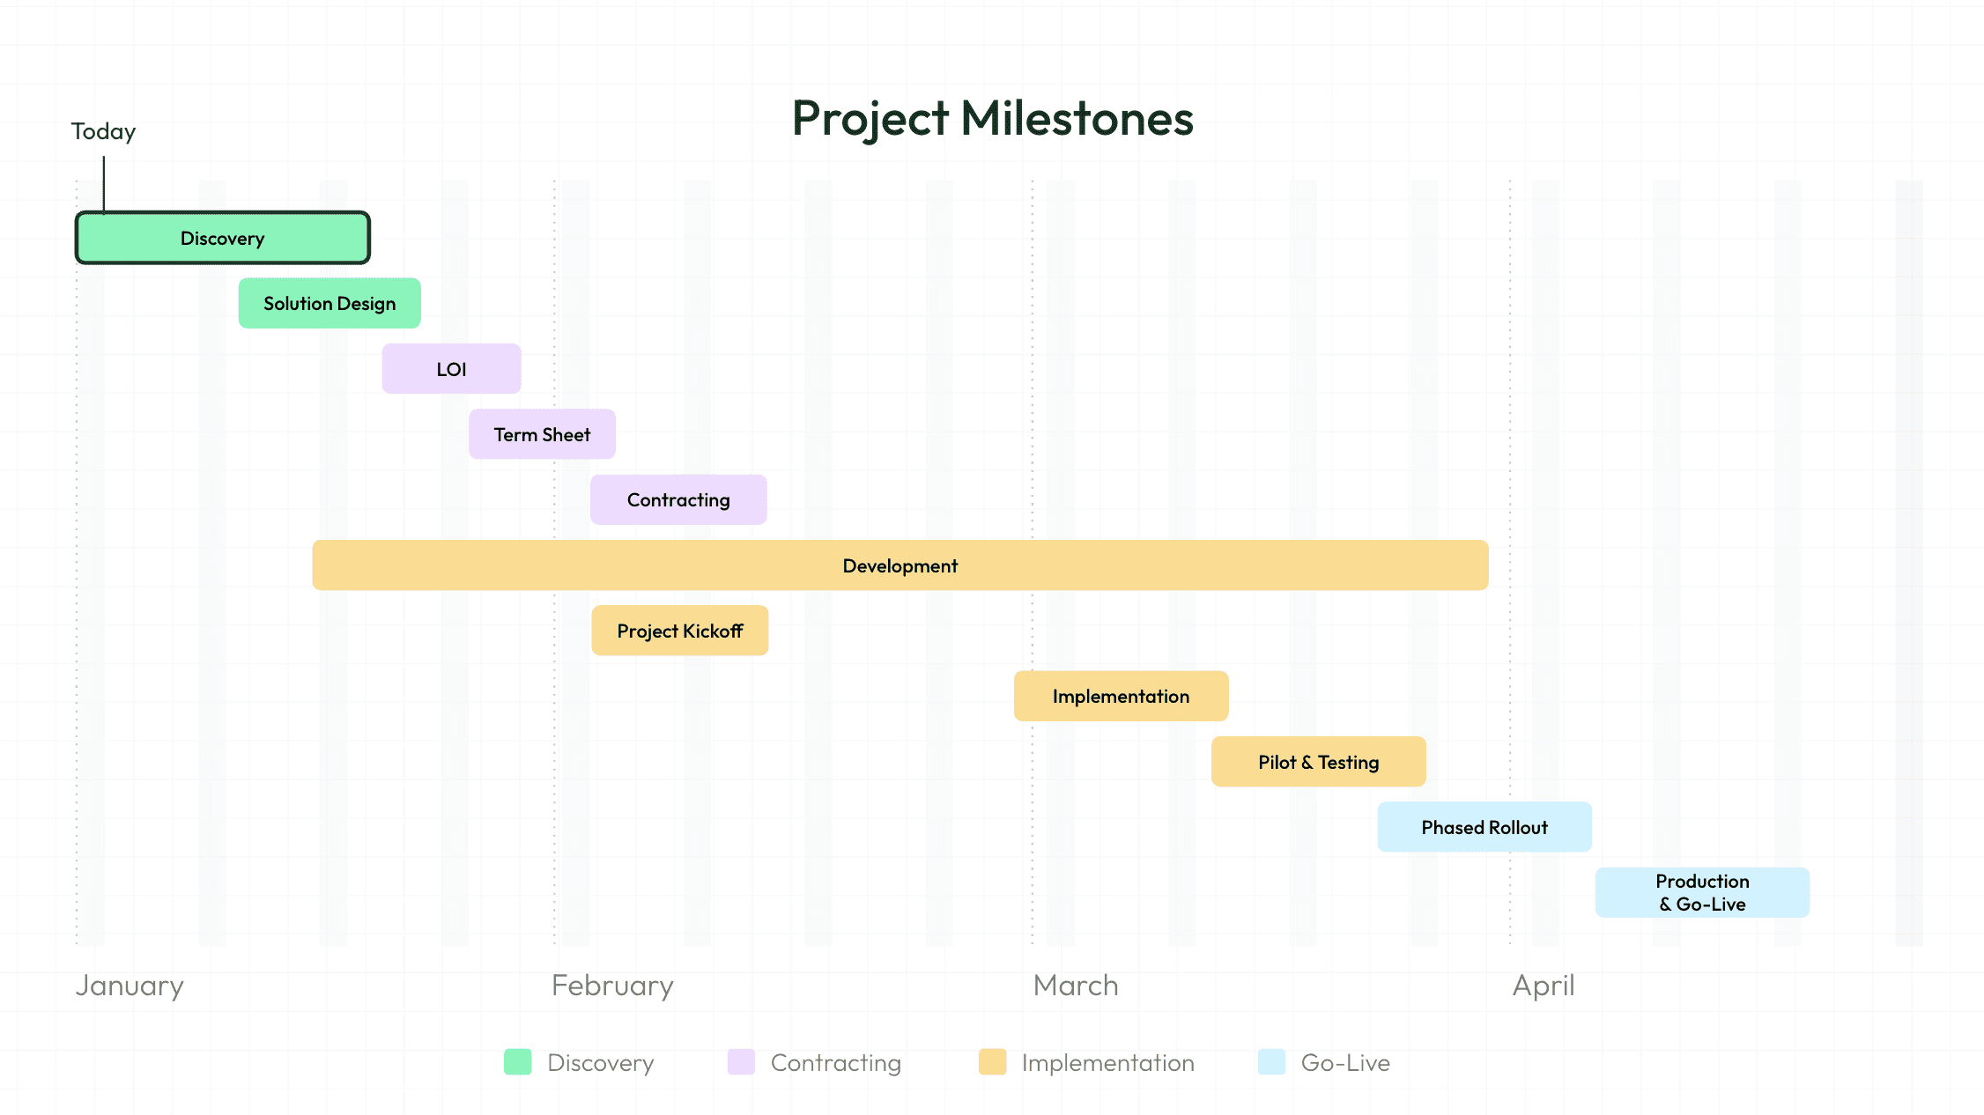The image size is (1984, 1115).
Task: Click the green Discovery legend swatch
Action: [x=517, y=1062]
